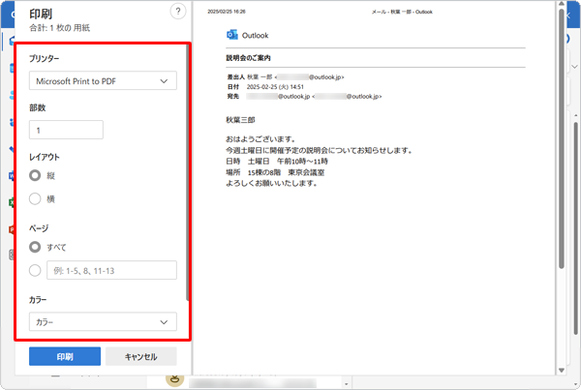Select the 縦 portrait layout radio button

tap(35, 175)
